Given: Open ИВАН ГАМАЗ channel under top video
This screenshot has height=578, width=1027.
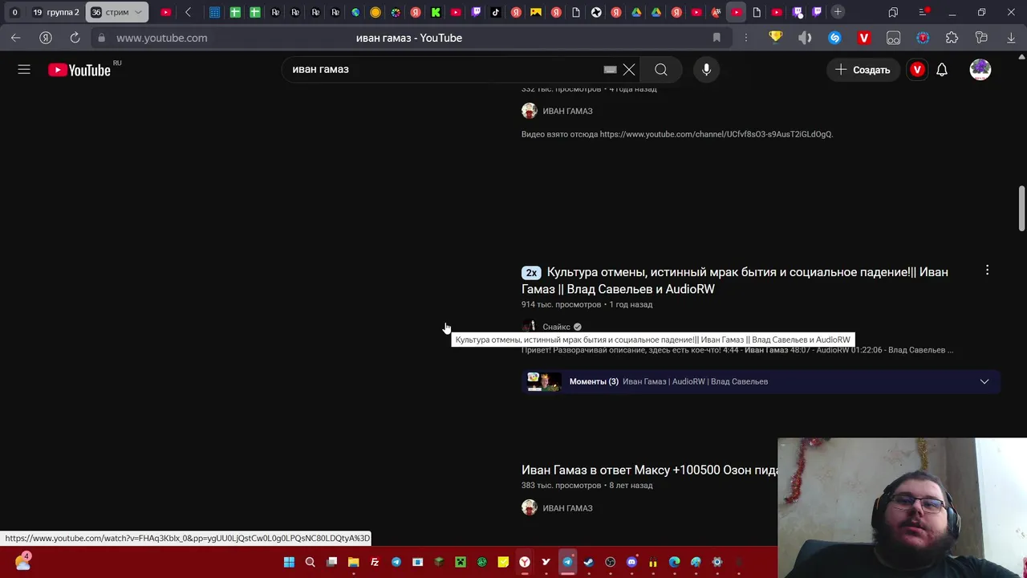Looking at the screenshot, I should [x=567, y=111].
